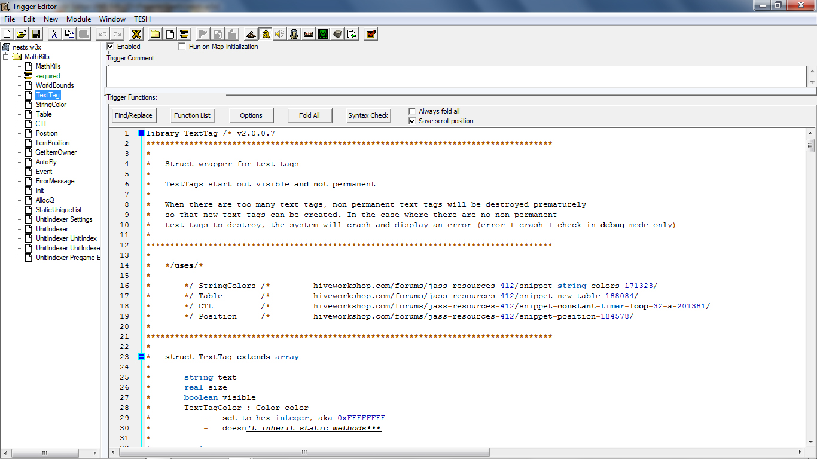Test the map with the red checkmark icon
This screenshot has height=459, width=817.
point(371,34)
